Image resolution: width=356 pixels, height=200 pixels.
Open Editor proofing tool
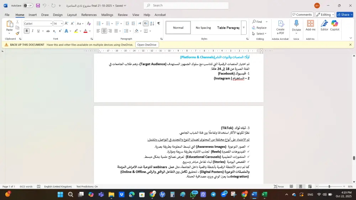324,26
